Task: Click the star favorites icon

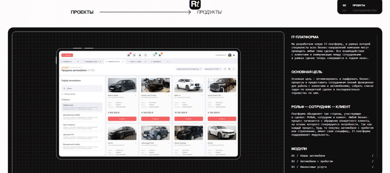Action: [x=140, y=55]
